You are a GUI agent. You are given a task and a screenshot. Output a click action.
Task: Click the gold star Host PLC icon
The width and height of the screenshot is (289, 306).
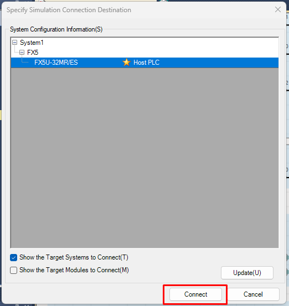126,63
